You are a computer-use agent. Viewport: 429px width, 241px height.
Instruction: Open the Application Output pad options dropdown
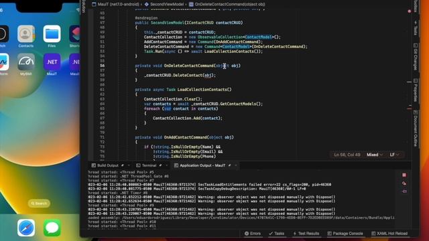pyautogui.click(x=235, y=165)
